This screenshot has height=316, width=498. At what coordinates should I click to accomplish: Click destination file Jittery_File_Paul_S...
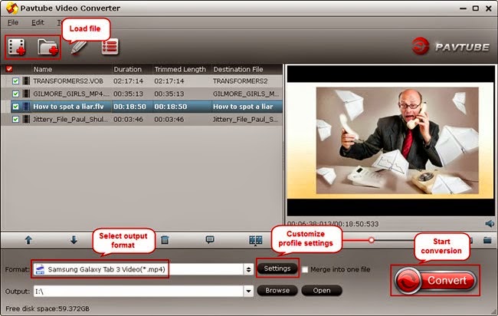(245, 119)
